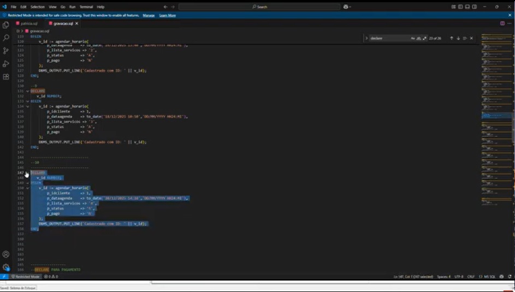Go to next find match arrow
The height and width of the screenshot is (292, 515).
458,38
